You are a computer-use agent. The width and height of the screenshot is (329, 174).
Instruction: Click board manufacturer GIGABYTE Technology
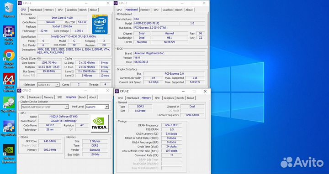64,121
